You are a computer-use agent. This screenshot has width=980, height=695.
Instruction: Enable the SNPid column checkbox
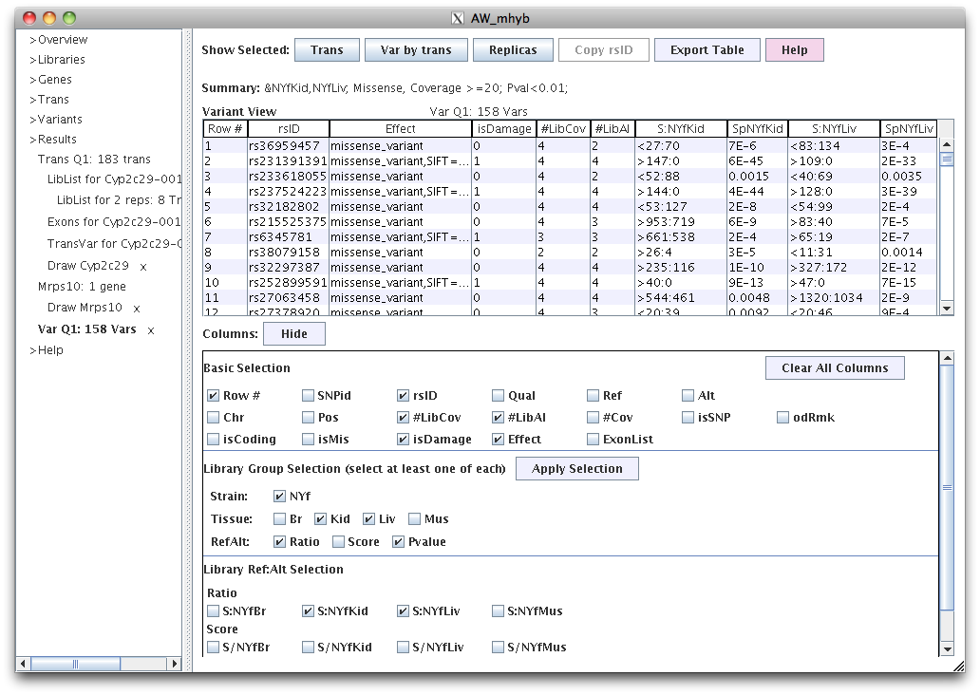[309, 396]
